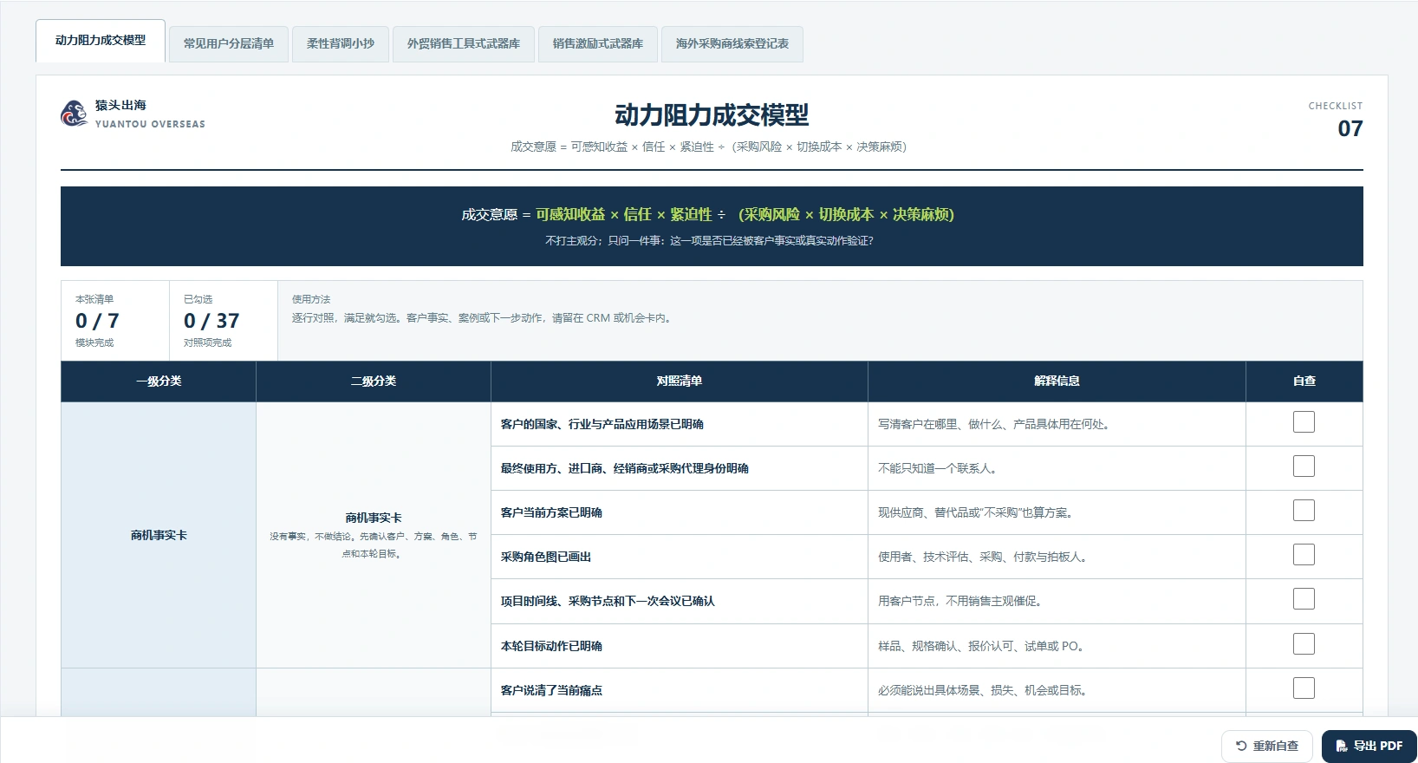
Task: Click the text 不能只知道一个联系人。
Action: [x=940, y=468]
